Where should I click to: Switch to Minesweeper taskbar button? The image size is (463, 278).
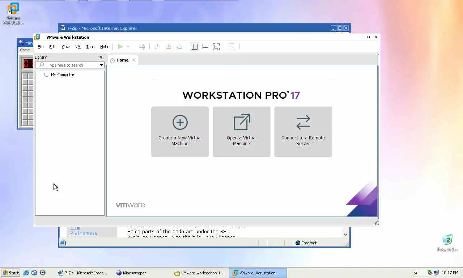tap(141, 273)
